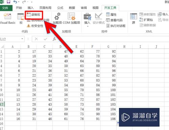The height and width of the screenshot is (130, 169).
Task: Click 执行对话框 Run Dialog
Action: pyautogui.click(x=116, y=26)
